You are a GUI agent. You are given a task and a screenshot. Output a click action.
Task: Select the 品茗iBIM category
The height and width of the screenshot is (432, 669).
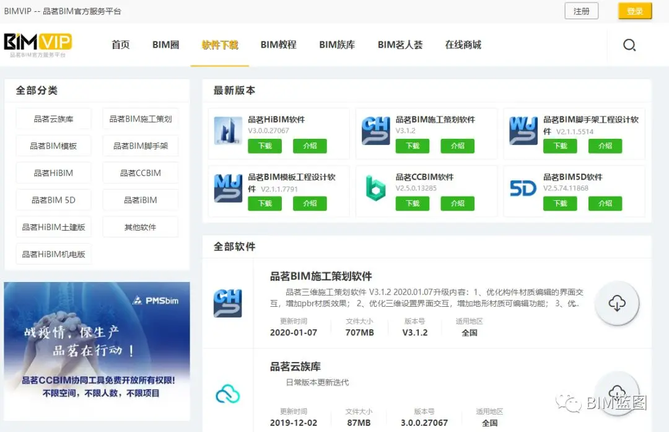[141, 200]
